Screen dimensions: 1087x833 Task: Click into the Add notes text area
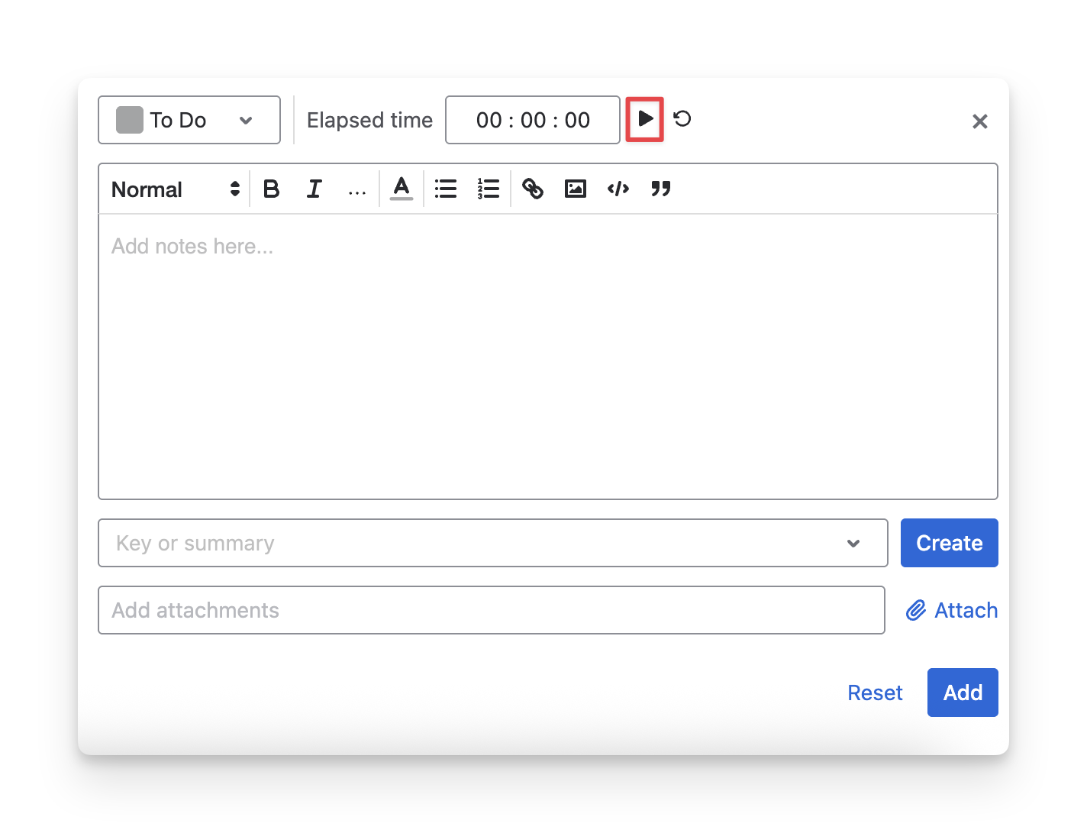(547, 356)
